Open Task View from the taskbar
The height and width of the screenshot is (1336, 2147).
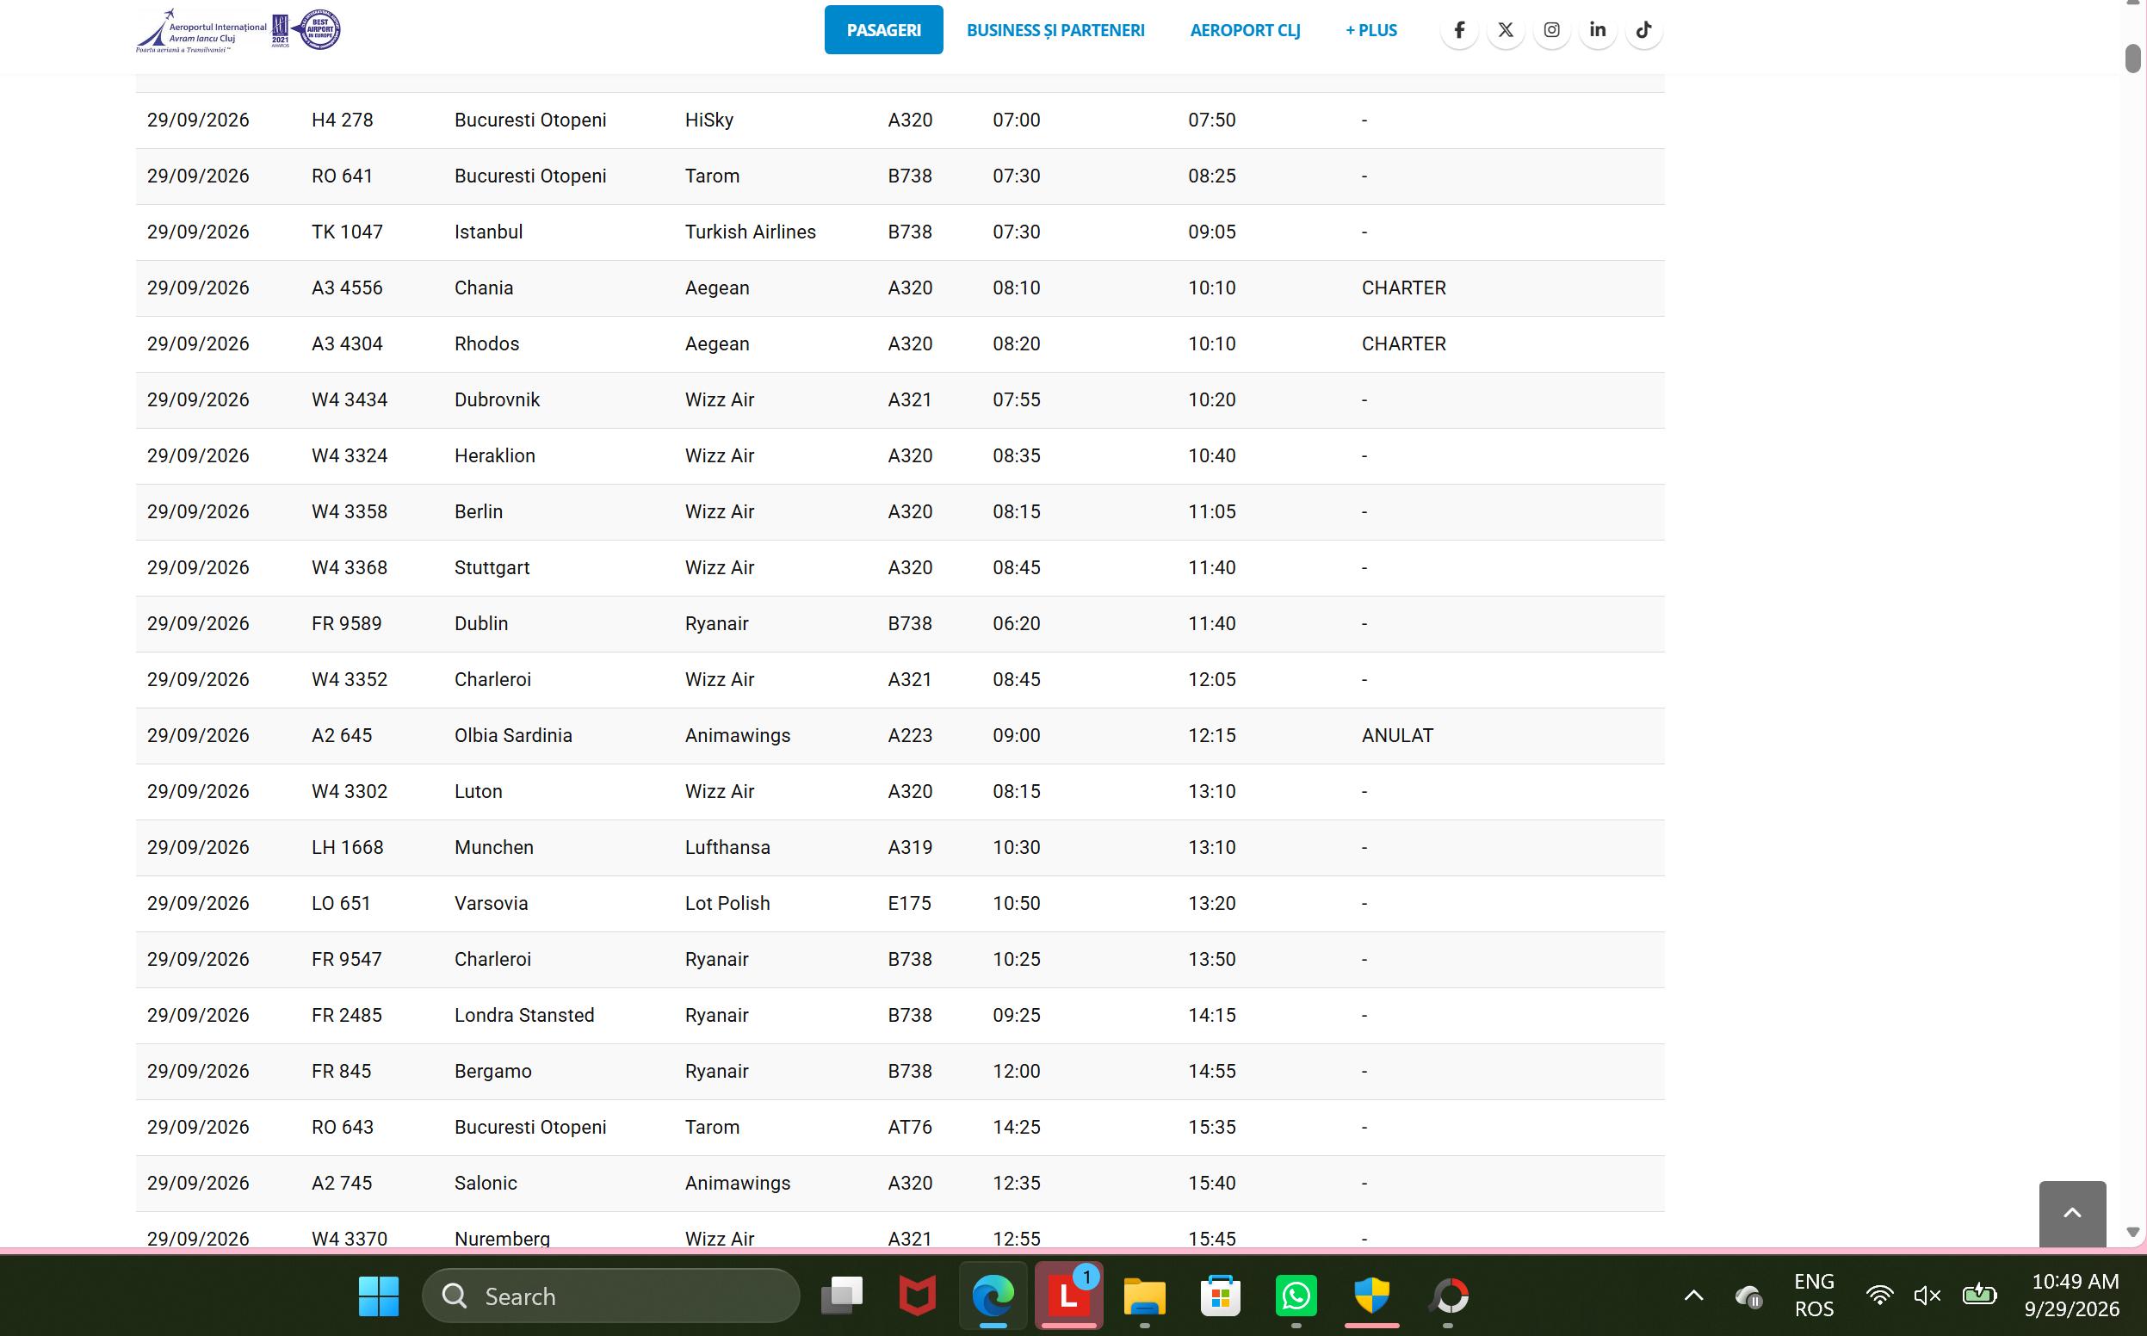(841, 1296)
